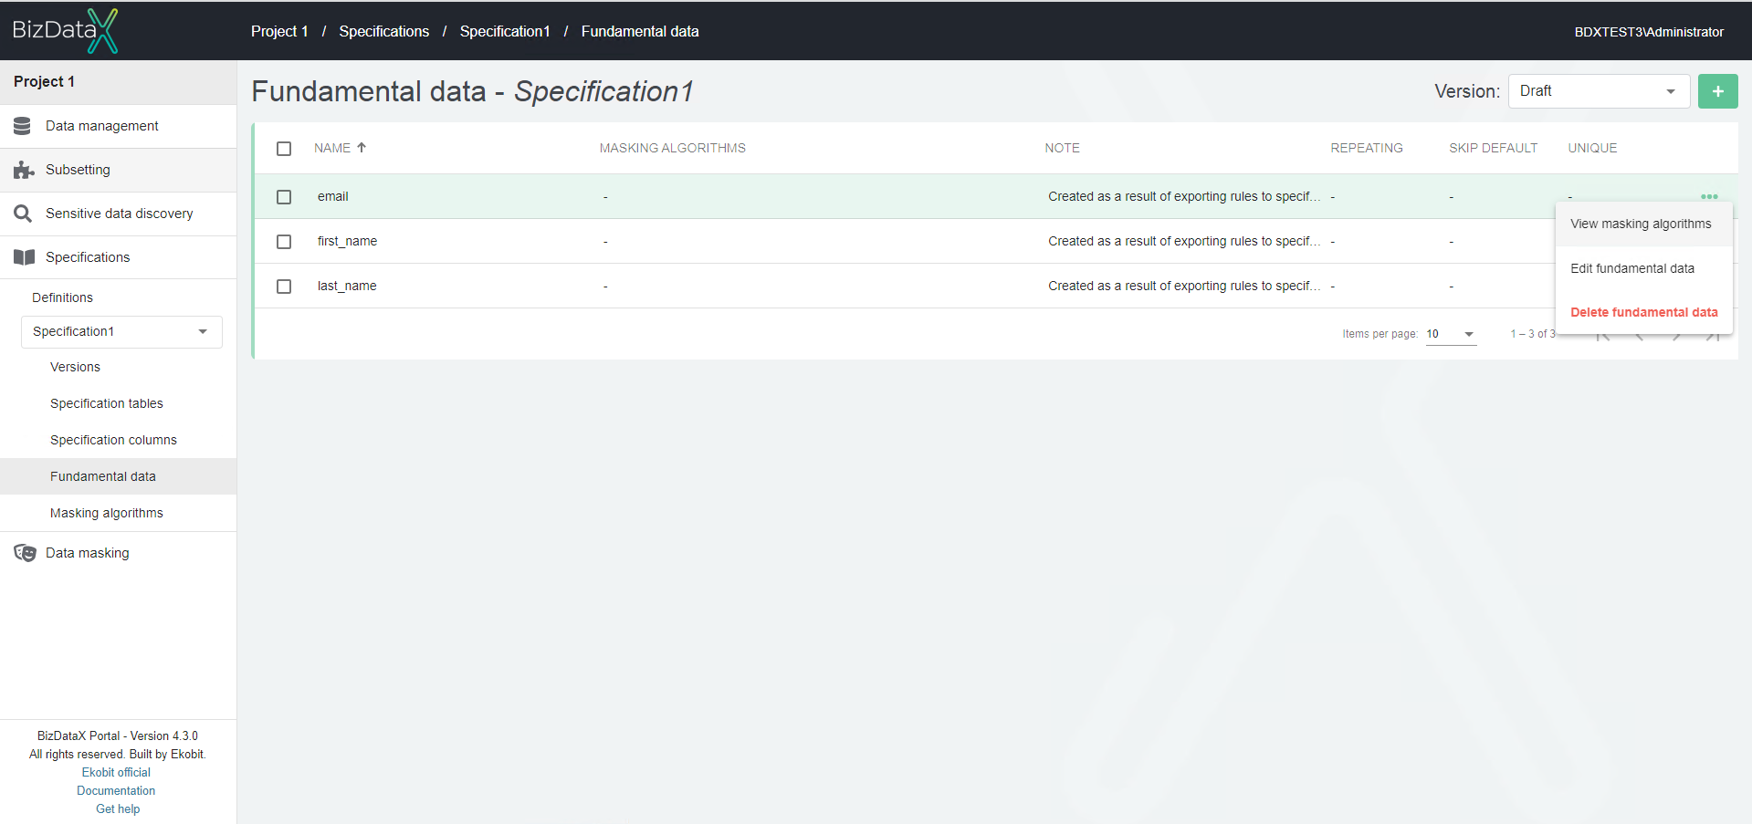Click the note text in first_name row
This screenshot has height=824, width=1752.
coord(1184,241)
